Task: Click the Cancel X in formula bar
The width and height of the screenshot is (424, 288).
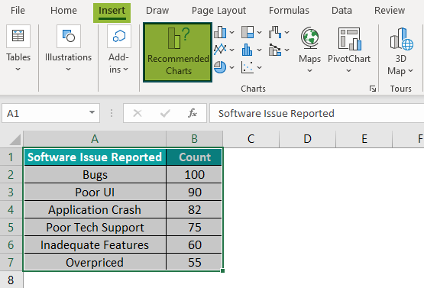Action: [x=138, y=113]
